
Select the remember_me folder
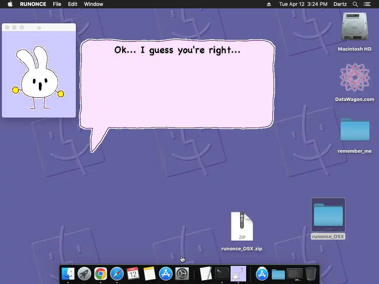[x=355, y=129]
